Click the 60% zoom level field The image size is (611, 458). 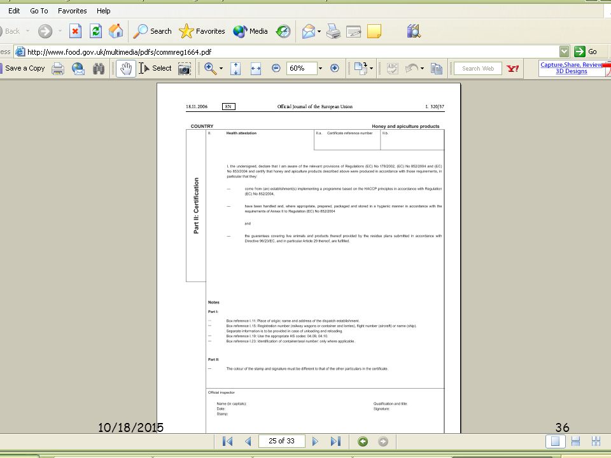302,68
